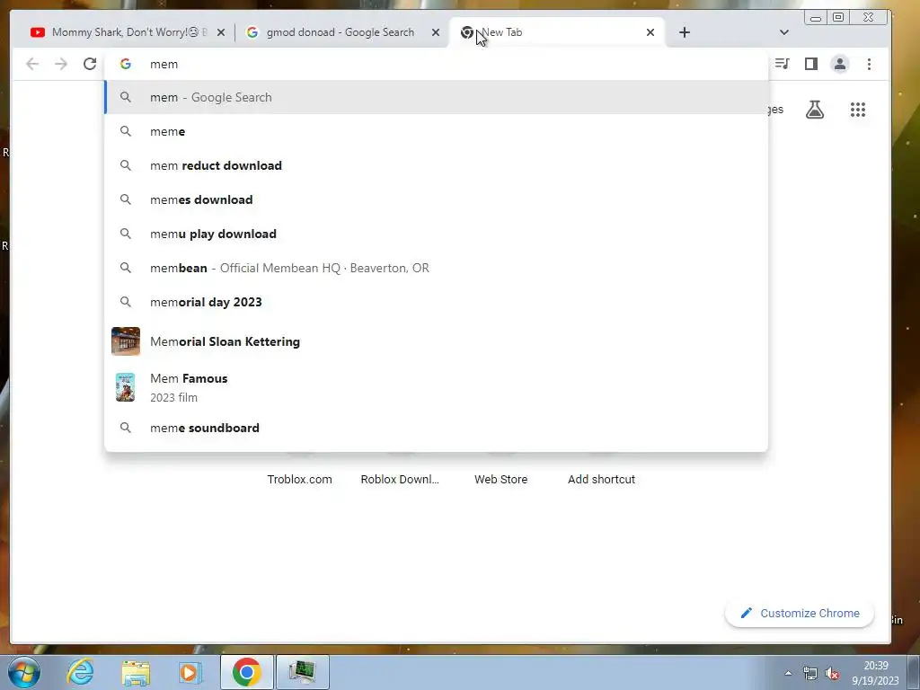The width and height of the screenshot is (920, 690).
Task: Click the Memorial Sloan Kettering thumbnail image
Action: (126, 341)
